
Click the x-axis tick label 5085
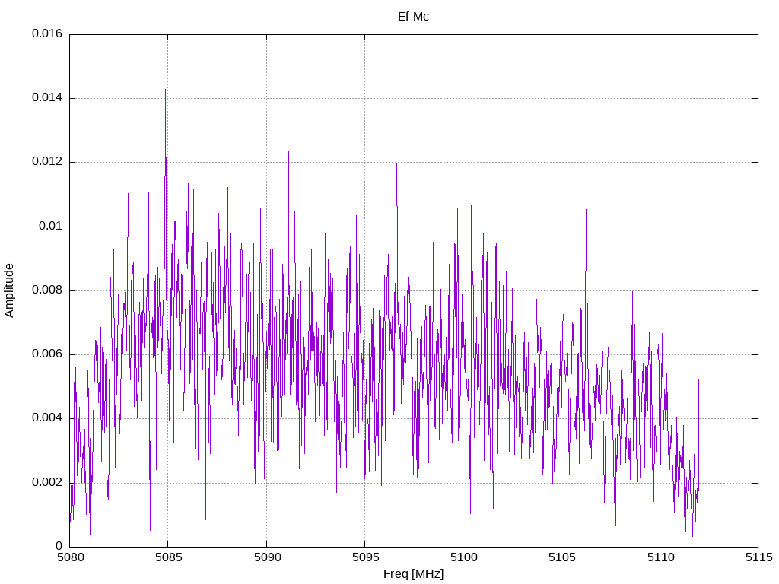pyautogui.click(x=168, y=557)
